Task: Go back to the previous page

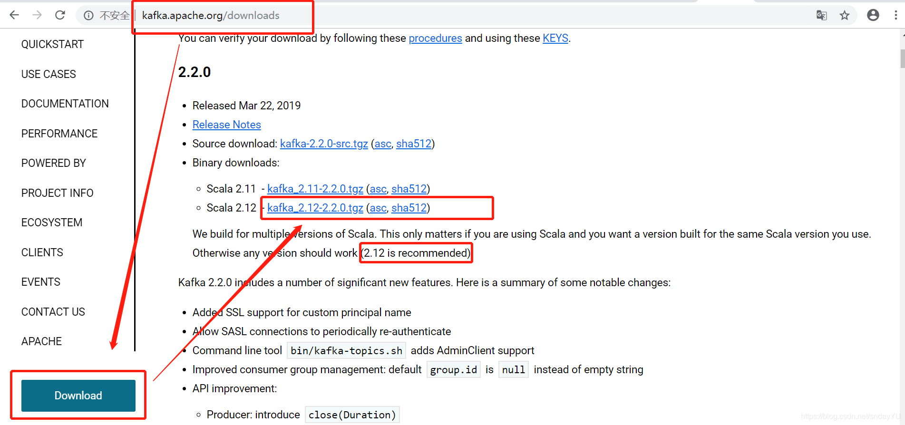Action: click(x=14, y=15)
